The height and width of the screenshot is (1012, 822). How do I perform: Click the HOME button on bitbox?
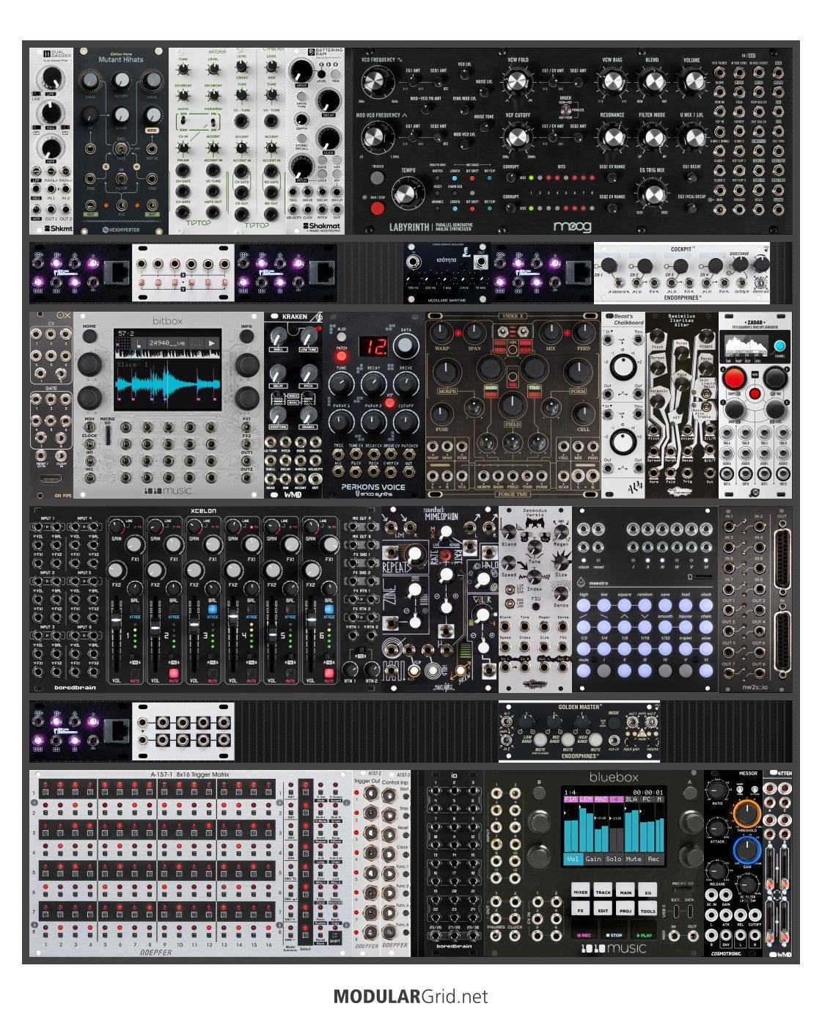click(89, 337)
